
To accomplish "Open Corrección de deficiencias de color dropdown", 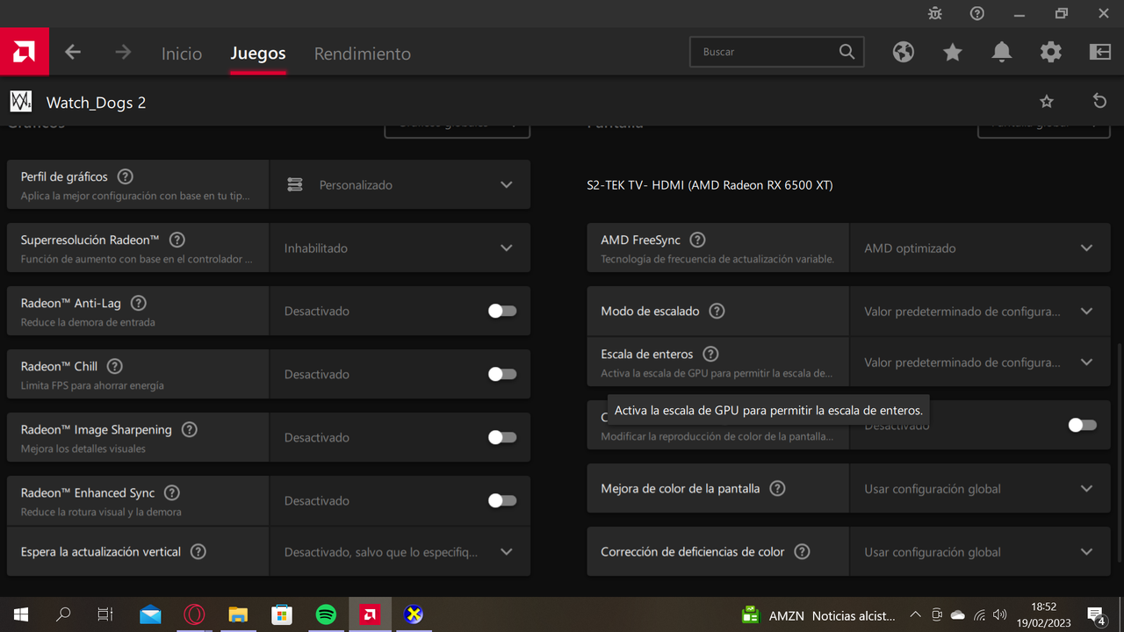I will (x=980, y=551).
